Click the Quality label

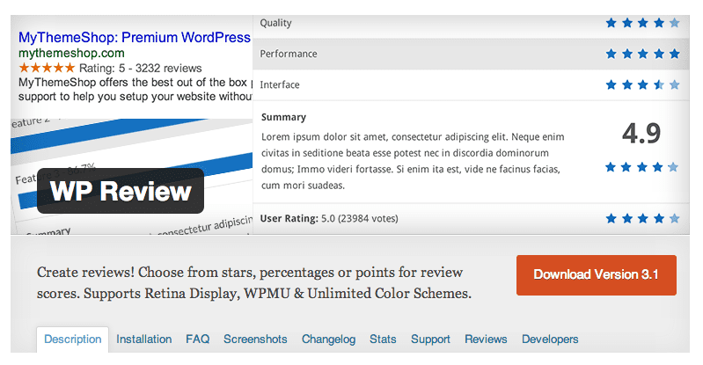(275, 23)
